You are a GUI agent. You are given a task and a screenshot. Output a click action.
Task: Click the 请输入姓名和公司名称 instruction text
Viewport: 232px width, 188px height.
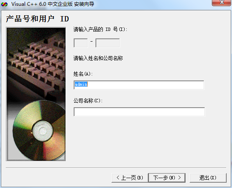pyautogui.click(x=98, y=58)
